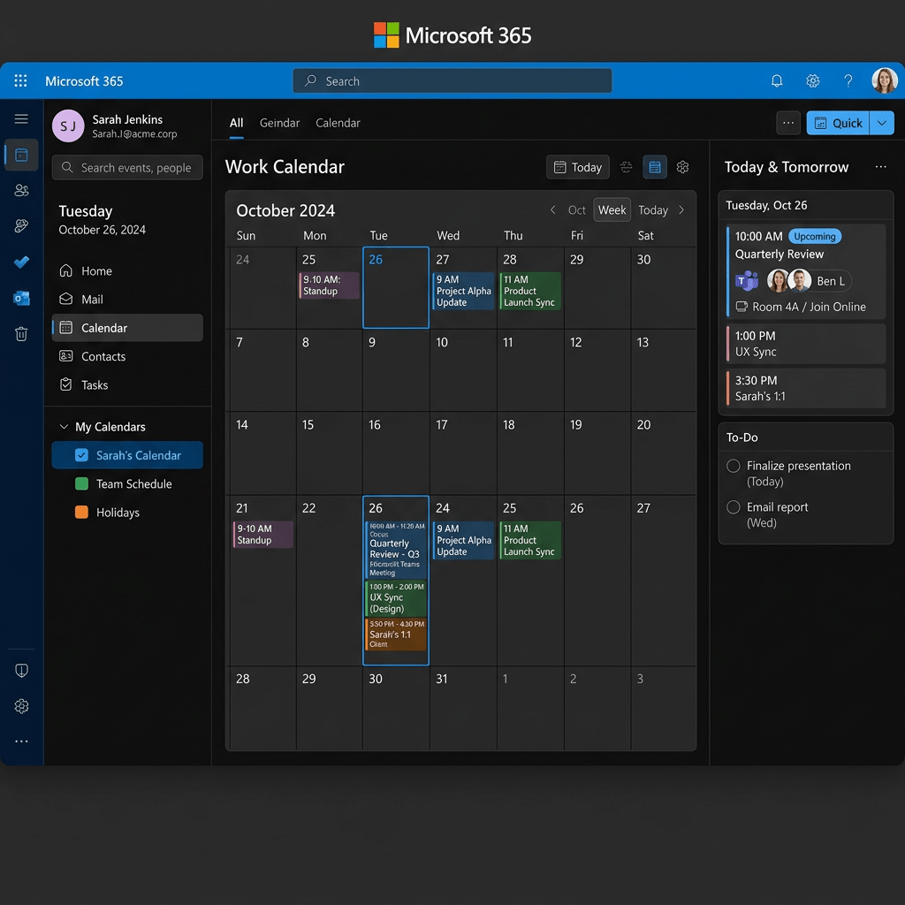Open the 10:00 AM Quarterly Review card

point(806,271)
